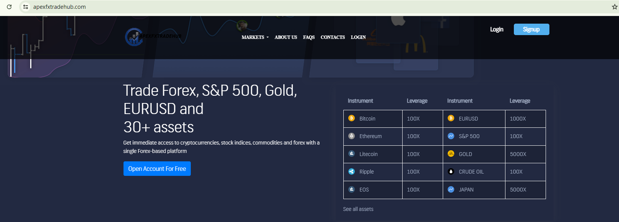The image size is (619, 222).
Task: Click the CRUDE OIL drop icon
Action: point(451,172)
